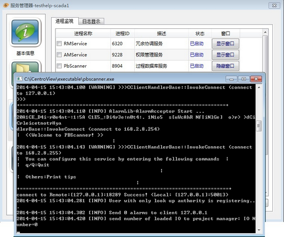Screen dimensions: 284x237
Task: Tick the PbScanner checkbox
Action: coord(59,66)
